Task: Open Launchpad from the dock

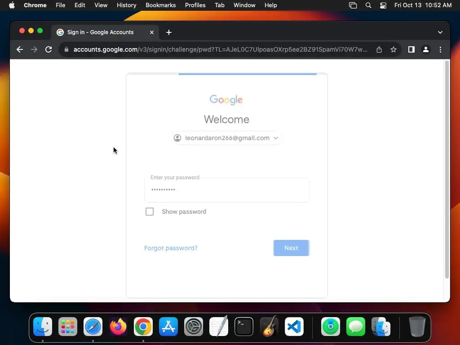Action: [68, 327]
